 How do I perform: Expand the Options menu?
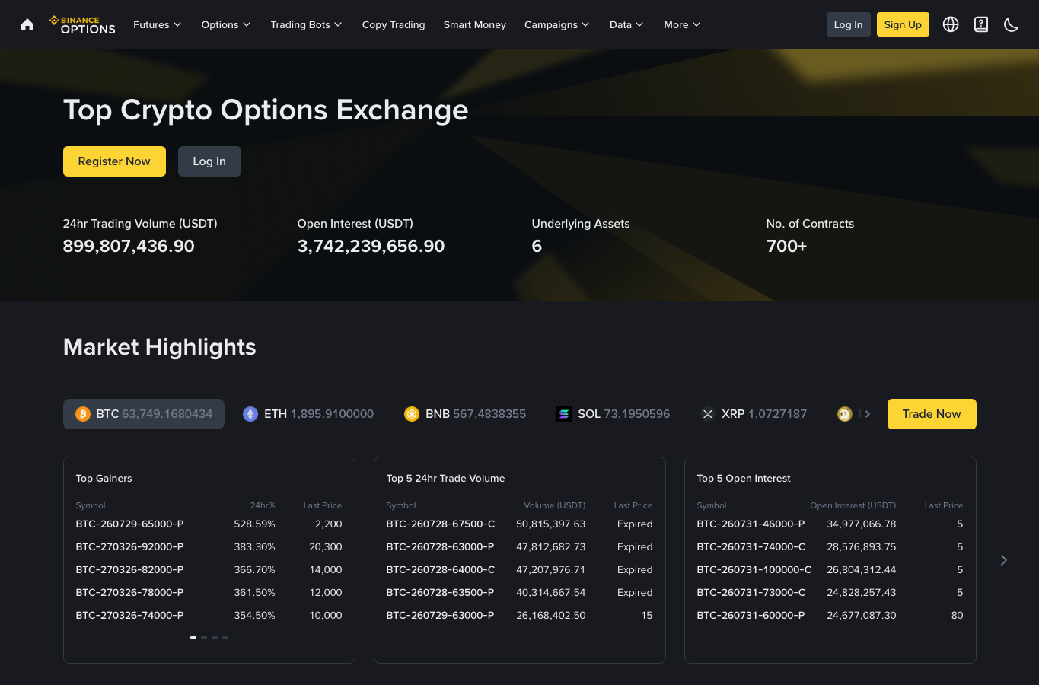coord(226,24)
